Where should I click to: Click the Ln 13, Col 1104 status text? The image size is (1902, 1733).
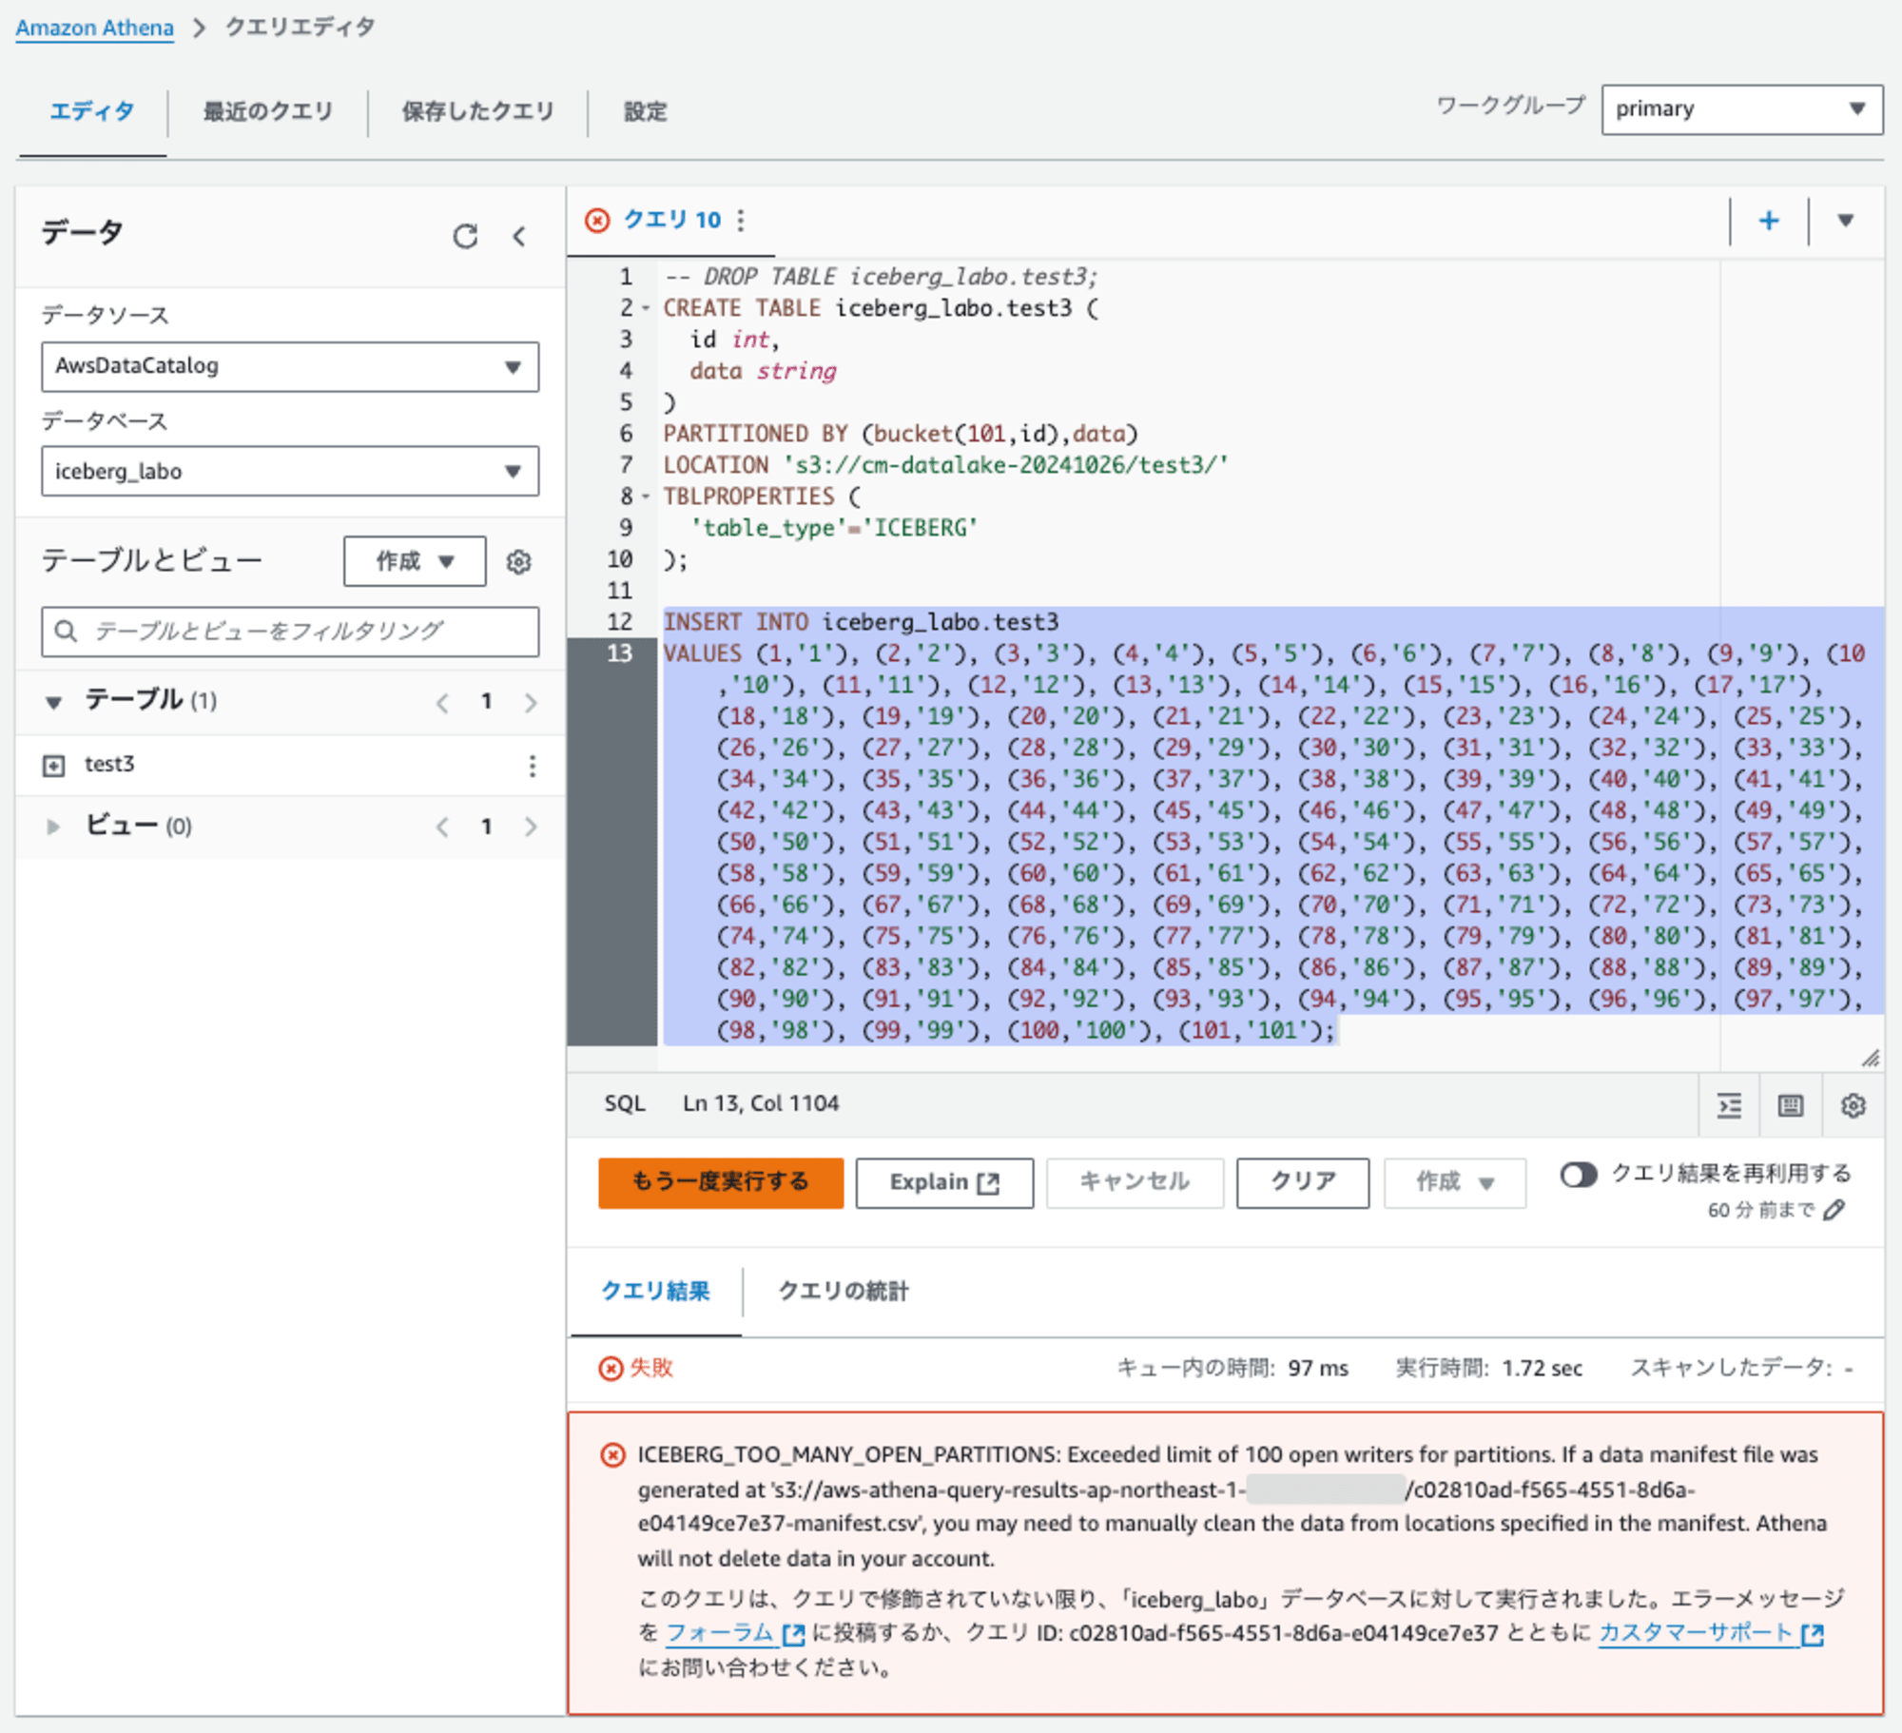click(761, 1104)
